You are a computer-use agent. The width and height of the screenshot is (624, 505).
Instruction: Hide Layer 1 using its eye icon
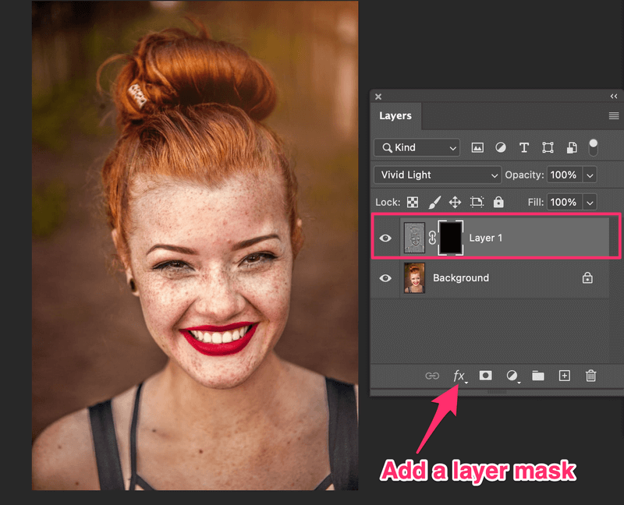pyautogui.click(x=385, y=238)
